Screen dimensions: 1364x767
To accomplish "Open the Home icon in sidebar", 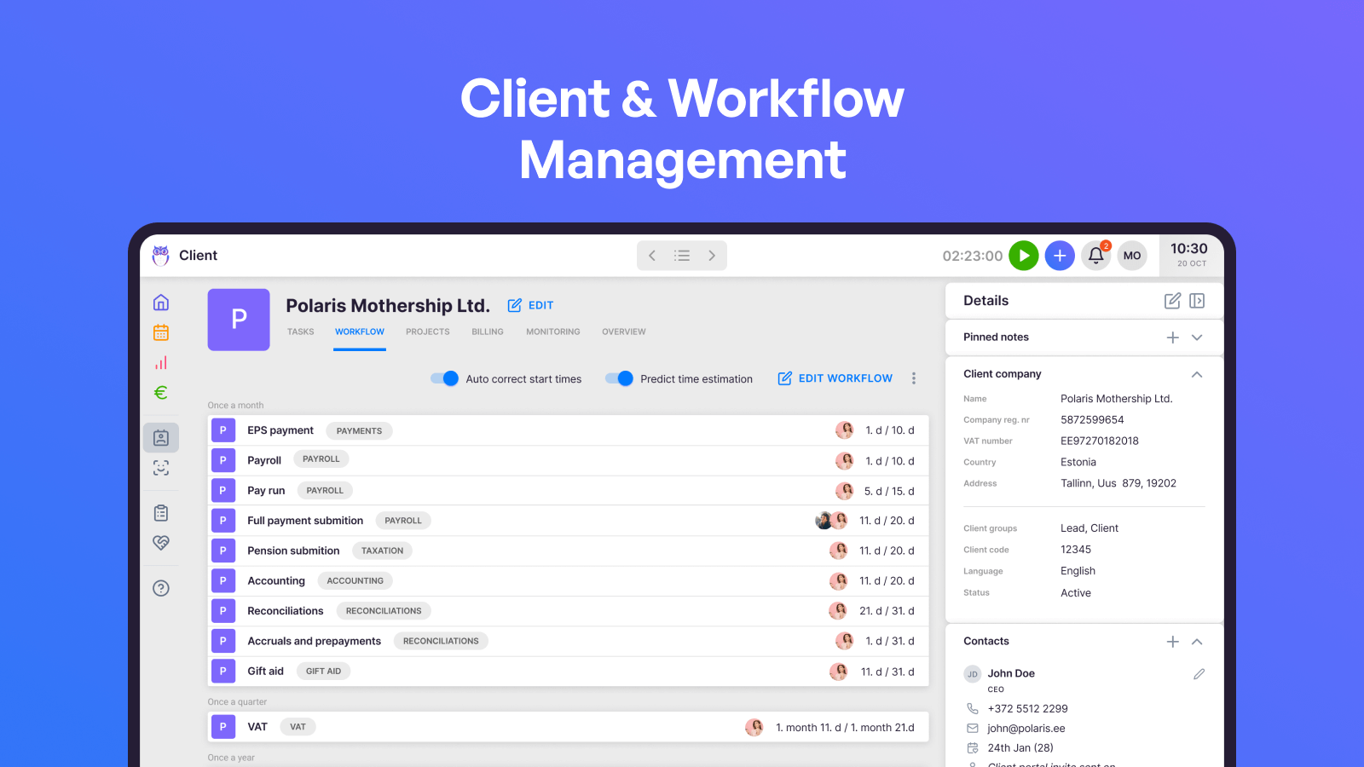I will pyautogui.click(x=161, y=303).
